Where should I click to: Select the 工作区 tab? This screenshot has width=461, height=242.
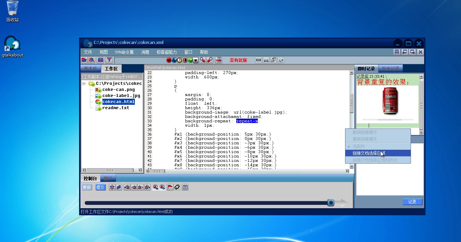111,69
